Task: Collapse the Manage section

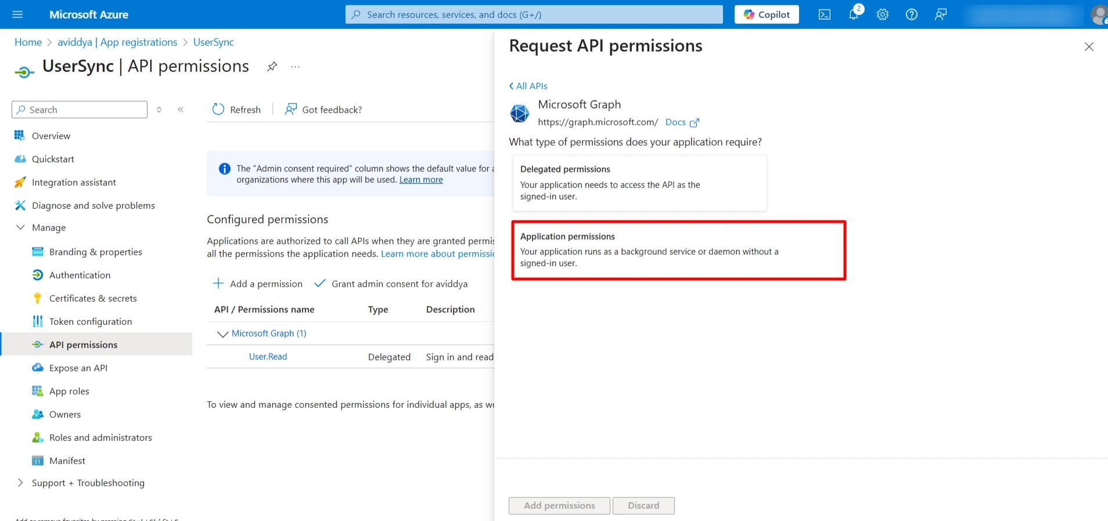Action: click(x=20, y=227)
